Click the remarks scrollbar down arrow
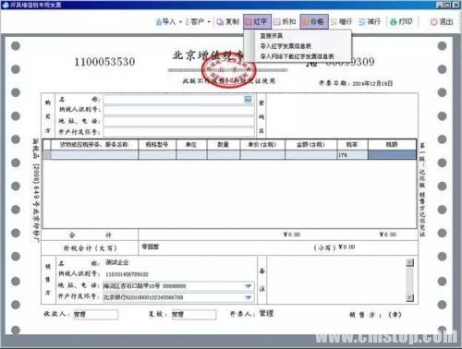This screenshot has width=462, height=349. click(410, 298)
